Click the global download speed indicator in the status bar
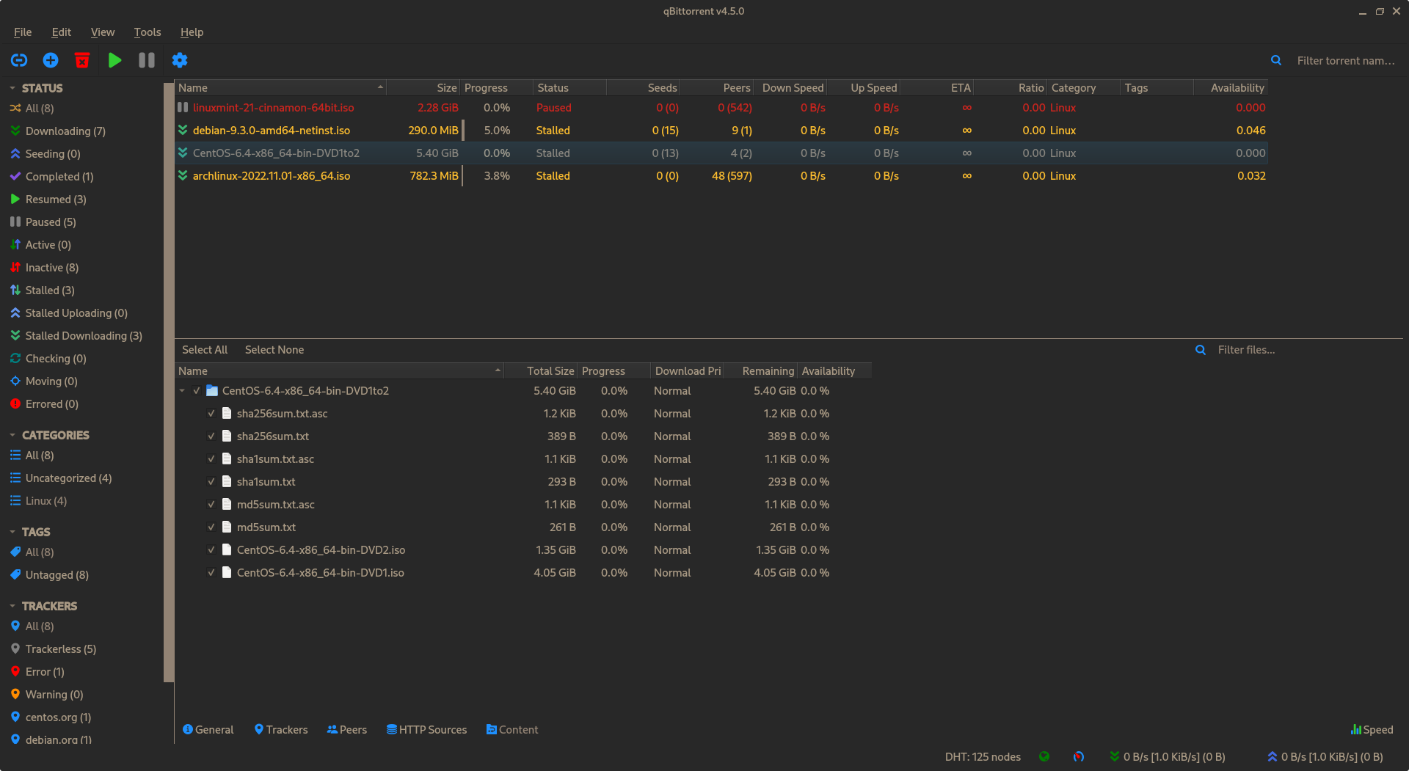This screenshot has height=771, width=1409. [x=1168, y=756]
